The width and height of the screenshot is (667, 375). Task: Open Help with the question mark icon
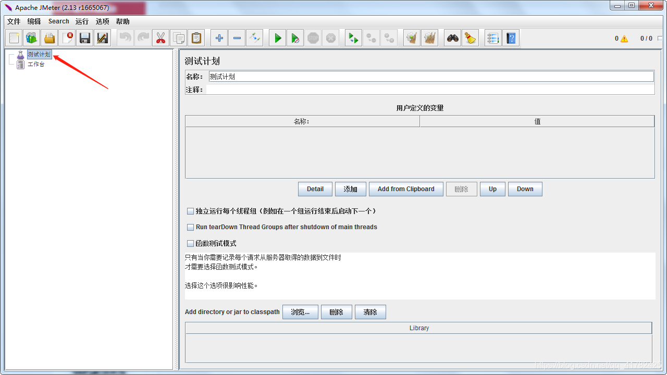(511, 38)
